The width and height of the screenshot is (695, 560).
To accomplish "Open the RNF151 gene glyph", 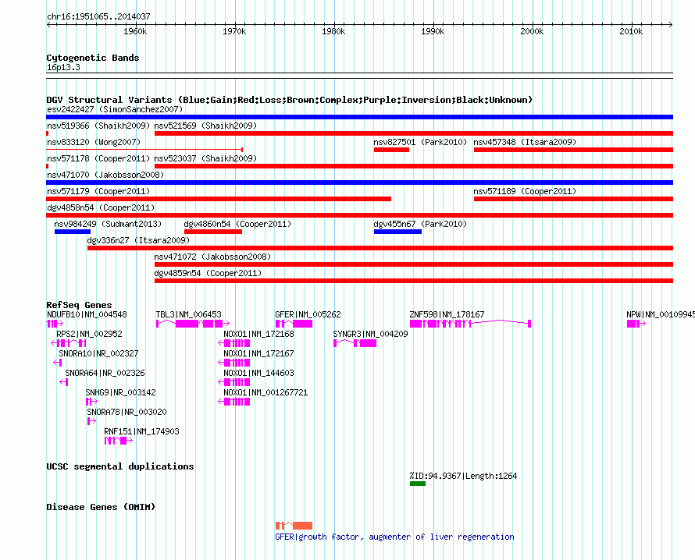I will [x=119, y=441].
